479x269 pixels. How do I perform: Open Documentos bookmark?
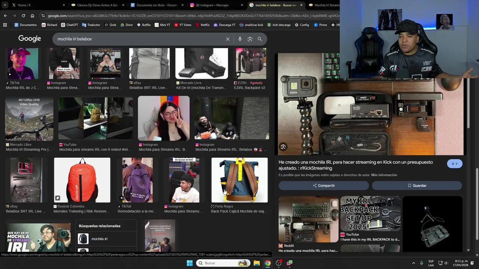coord(25,25)
